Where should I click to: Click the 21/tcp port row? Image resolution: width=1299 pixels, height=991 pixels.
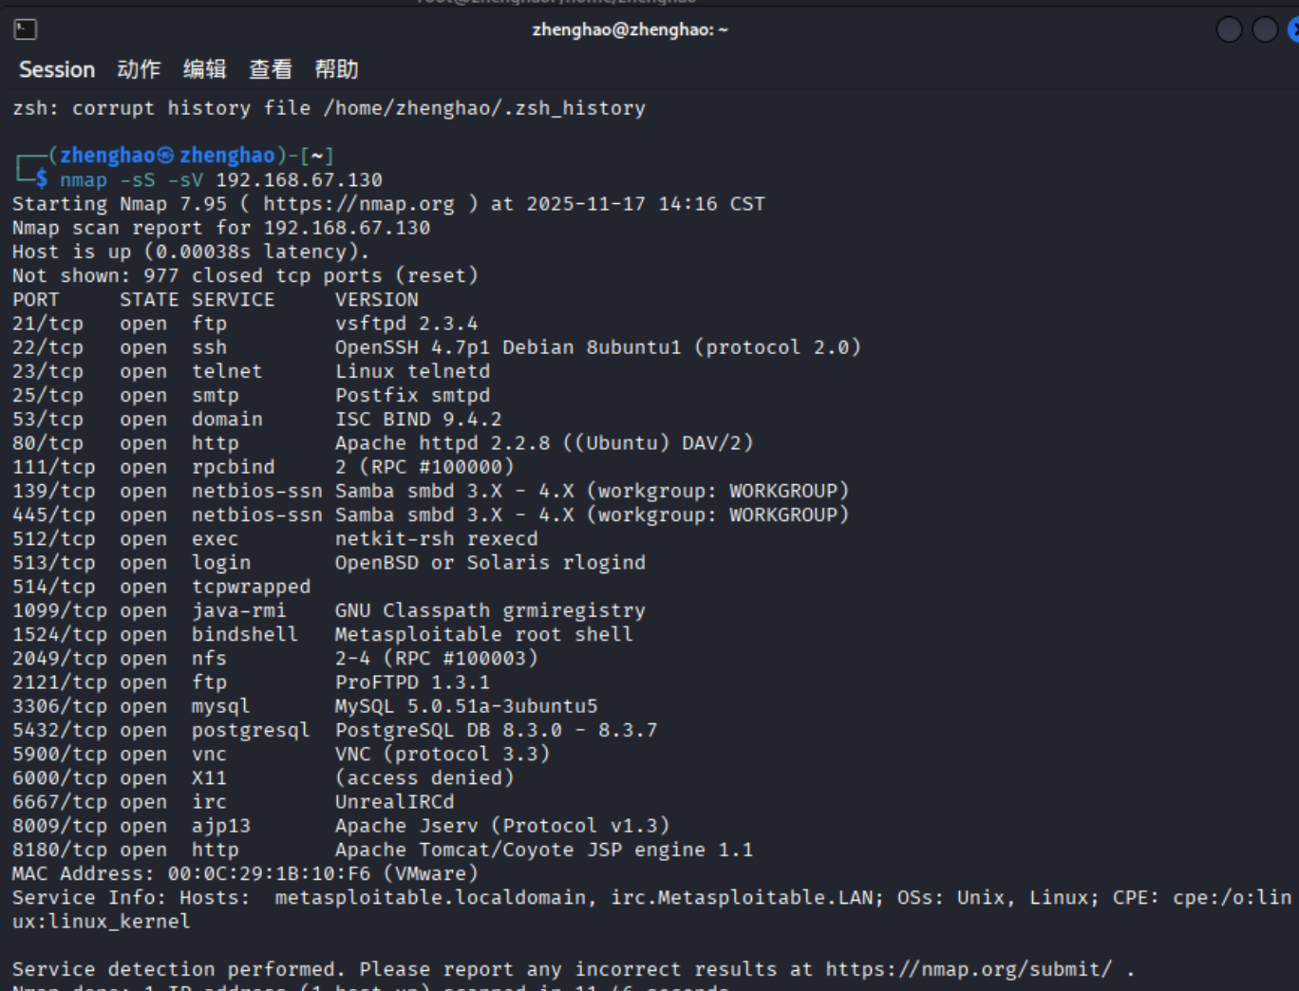click(245, 324)
